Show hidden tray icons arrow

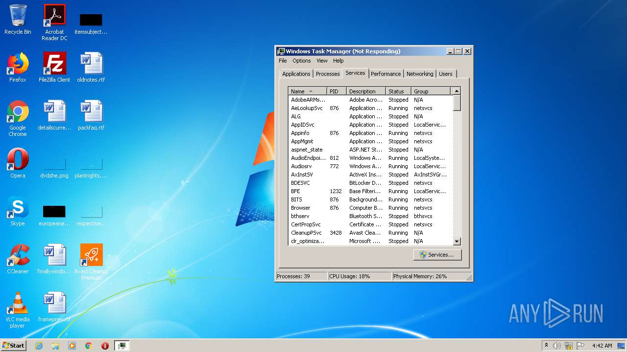click(x=546, y=346)
